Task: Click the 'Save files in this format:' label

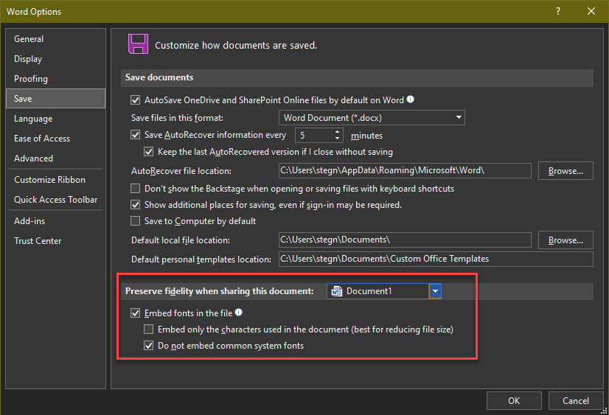Action: tap(177, 118)
